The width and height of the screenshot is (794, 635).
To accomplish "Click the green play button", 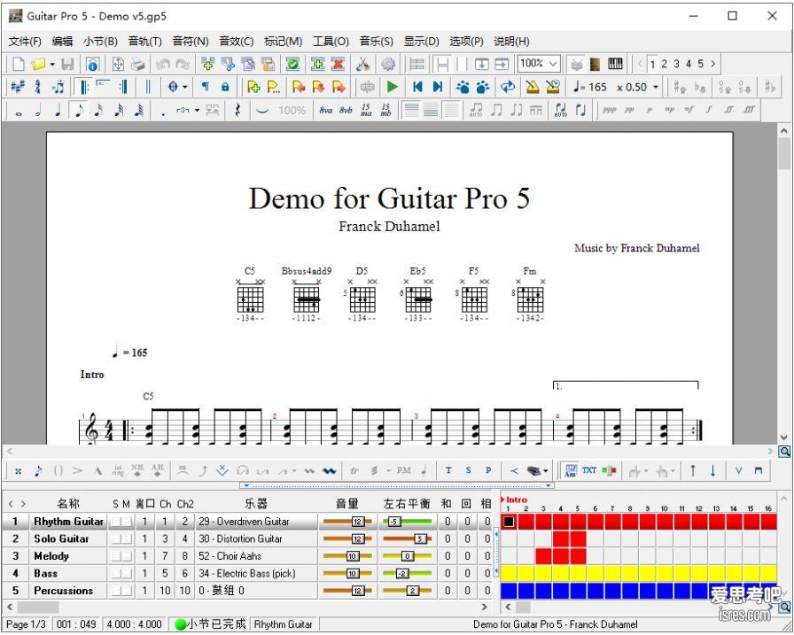I will (392, 87).
